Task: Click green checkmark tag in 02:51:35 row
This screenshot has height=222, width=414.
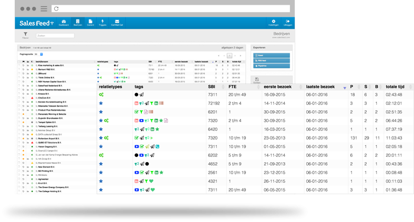Action: [137, 112]
